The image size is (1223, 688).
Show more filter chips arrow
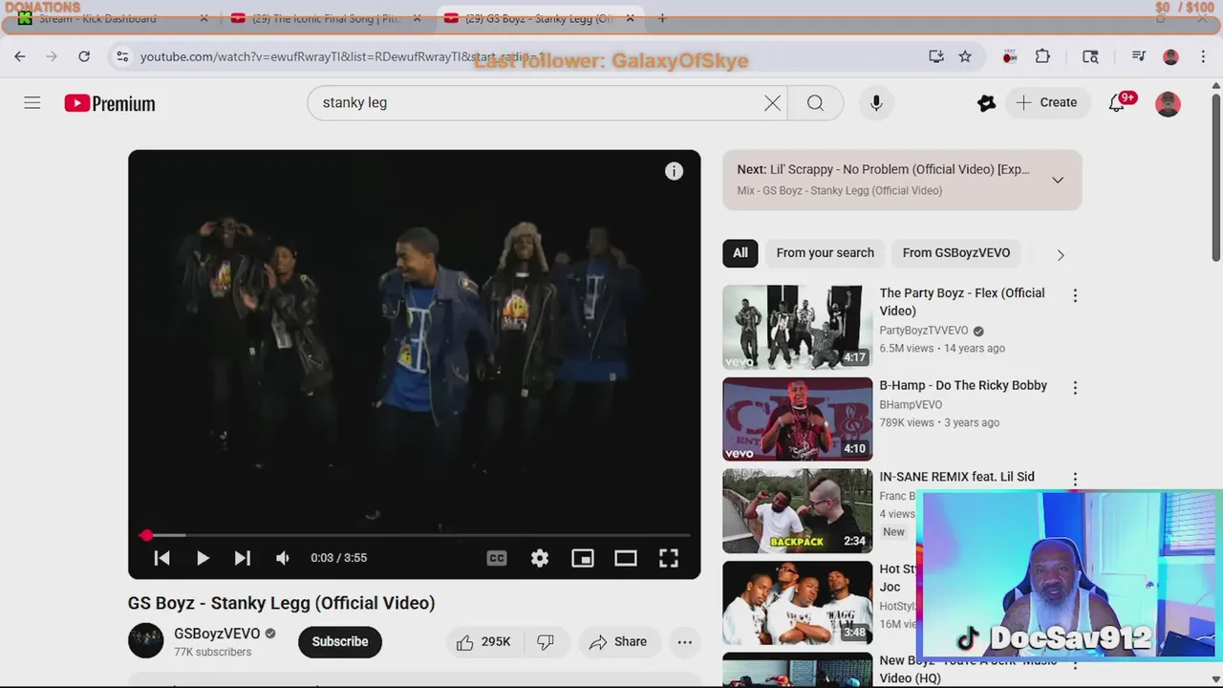point(1061,254)
